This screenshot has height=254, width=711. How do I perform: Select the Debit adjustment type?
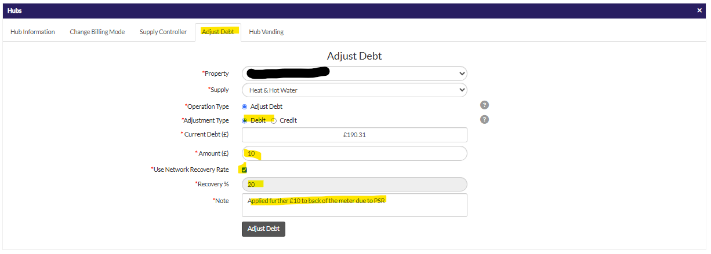point(245,120)
